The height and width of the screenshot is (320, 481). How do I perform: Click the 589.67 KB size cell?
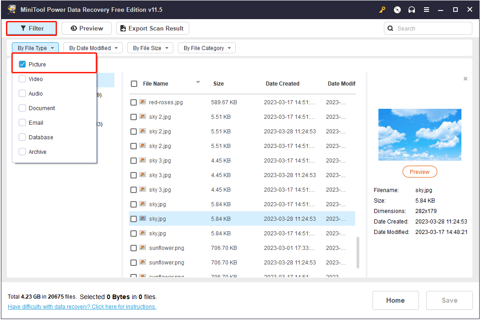click(224, 102)
